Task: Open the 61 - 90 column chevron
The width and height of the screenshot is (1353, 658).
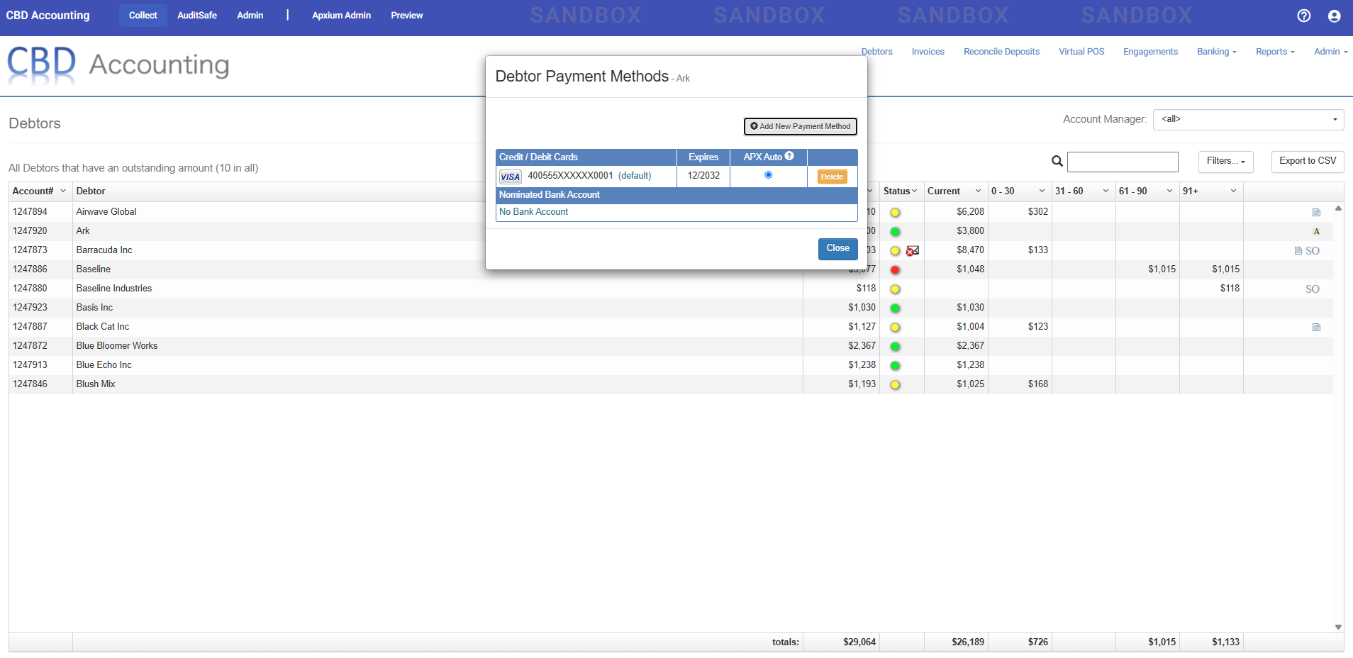Action: pos(1170,191)
